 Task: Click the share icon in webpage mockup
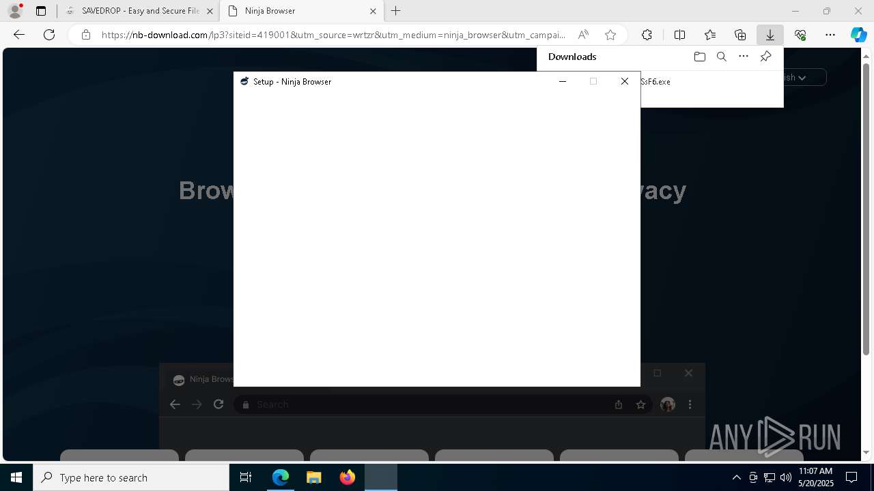click(x=619, y=404)
